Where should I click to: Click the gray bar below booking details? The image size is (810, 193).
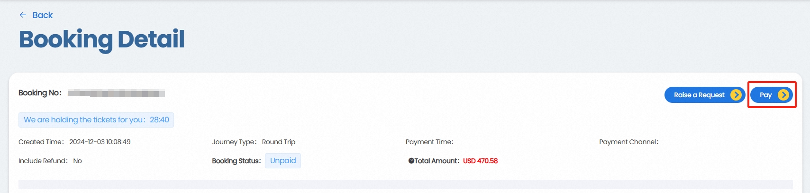coord(405,184)
